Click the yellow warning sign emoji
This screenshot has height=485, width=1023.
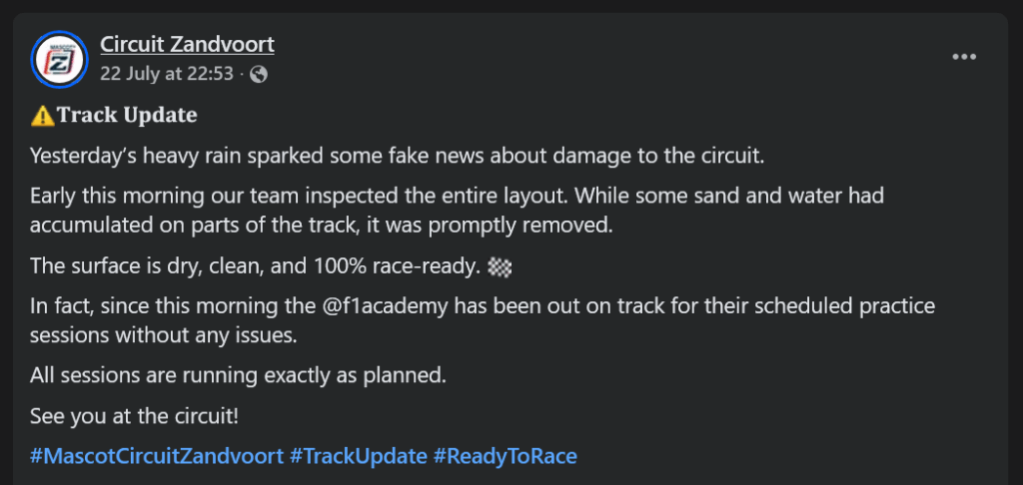(42, 116)
